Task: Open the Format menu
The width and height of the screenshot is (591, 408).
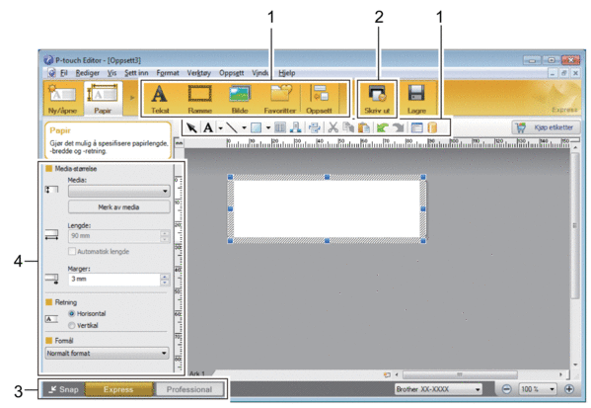Action: [168, 73]
